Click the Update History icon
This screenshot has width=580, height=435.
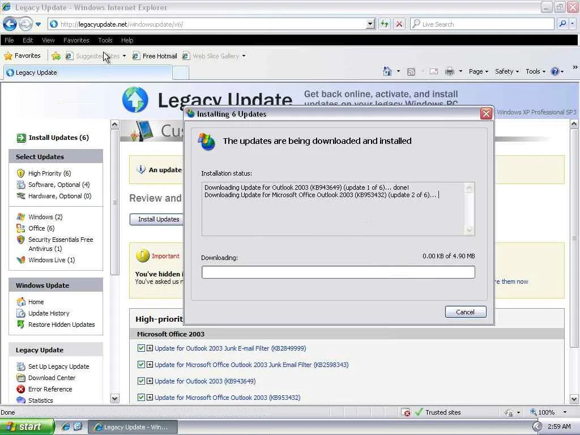tap(21, 313)
